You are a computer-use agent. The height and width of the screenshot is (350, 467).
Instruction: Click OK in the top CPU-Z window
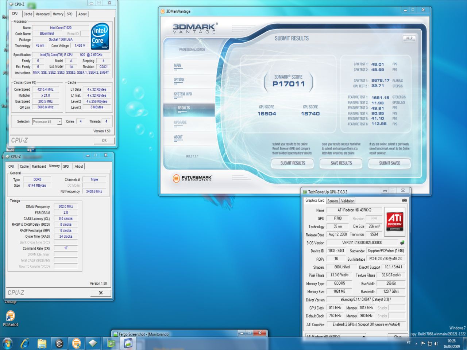(x=104, y=140)
